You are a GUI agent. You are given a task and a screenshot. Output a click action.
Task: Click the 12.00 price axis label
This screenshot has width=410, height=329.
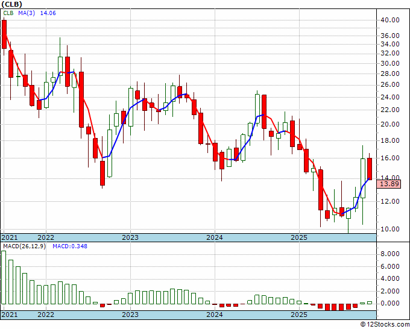click(389, 201)
